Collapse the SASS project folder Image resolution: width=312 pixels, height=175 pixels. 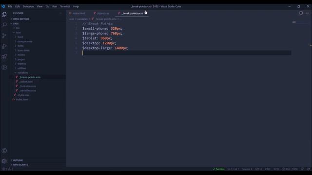coord(16,24)
